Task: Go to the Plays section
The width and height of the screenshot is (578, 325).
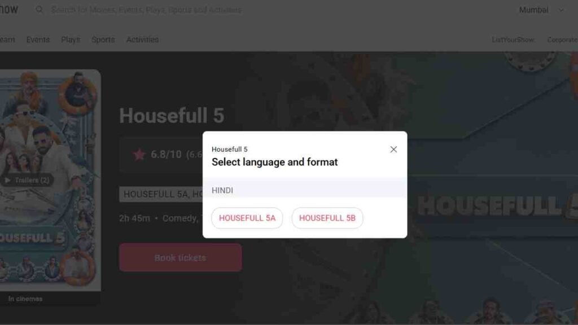Action: tap(71, 39)
